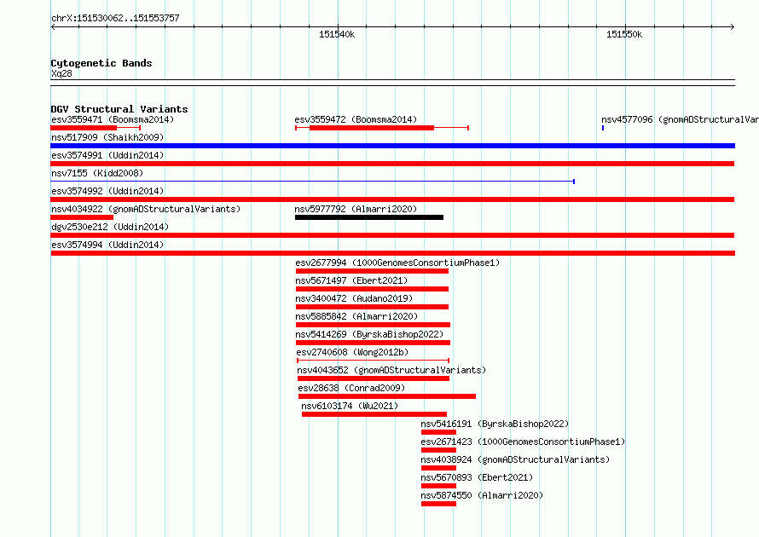Click the small blue nsv4577096 marker
The height and width of the screenshot is (537, 759).
603,128
